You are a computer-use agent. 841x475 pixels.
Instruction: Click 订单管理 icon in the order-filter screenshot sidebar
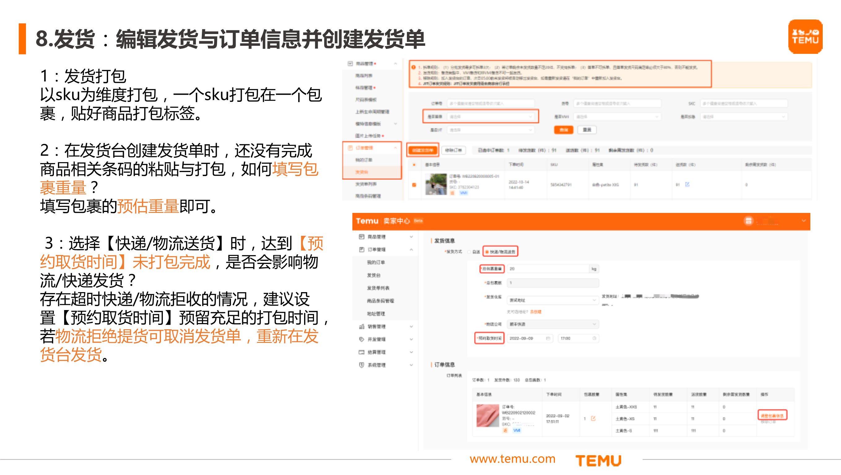pos(350,148)
